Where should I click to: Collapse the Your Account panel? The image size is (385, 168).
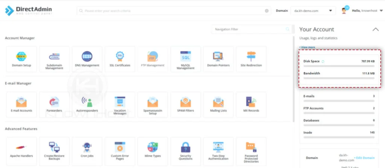click(x=376, y=29)
